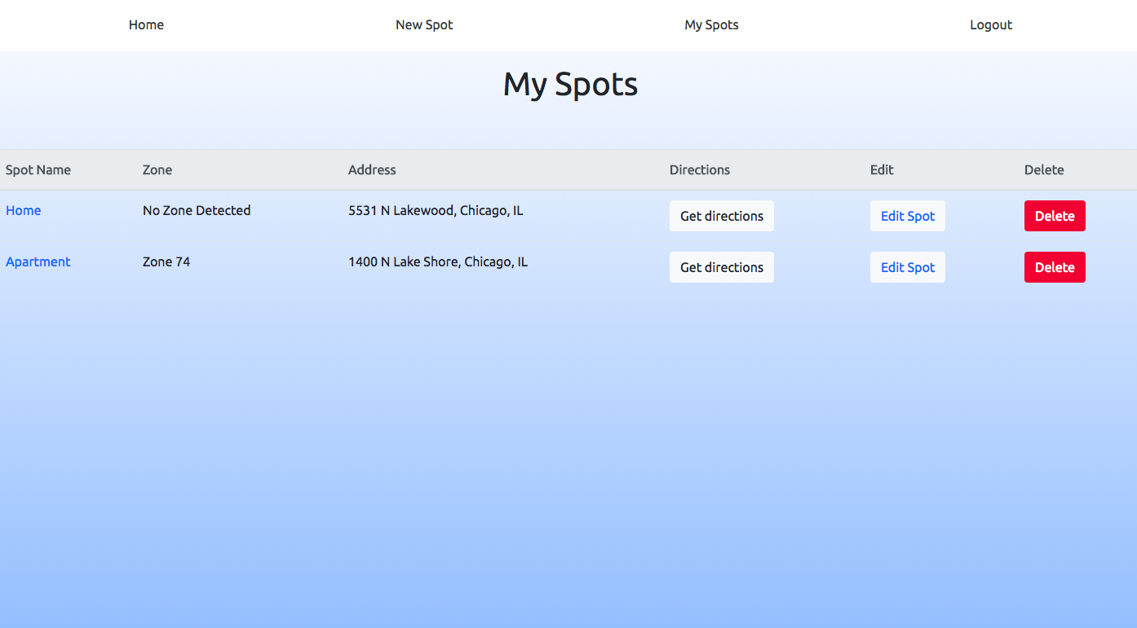This screenshot has height=628, width=1137.
Task: Delete the Home spot
Action: (x=1055, y=216)
